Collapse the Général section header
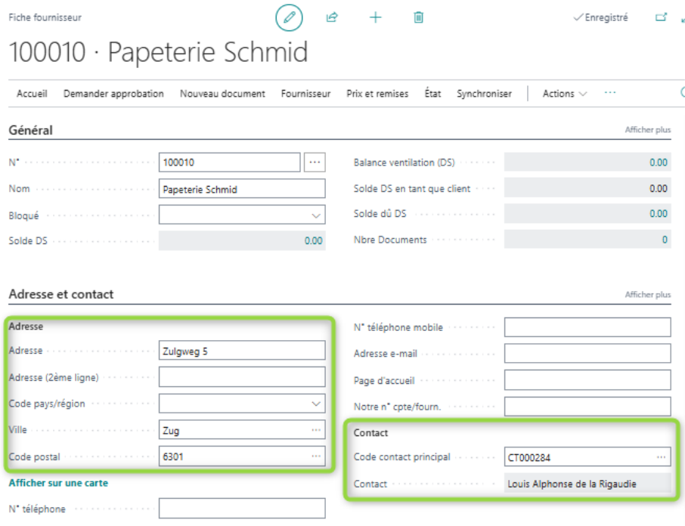 click(x=30, y=130)
